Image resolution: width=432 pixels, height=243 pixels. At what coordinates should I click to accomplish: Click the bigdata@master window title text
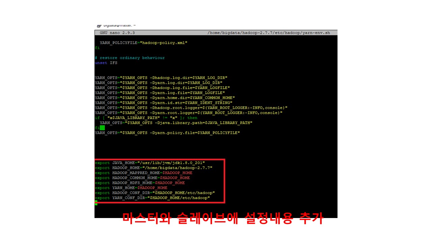click(120, 26)
